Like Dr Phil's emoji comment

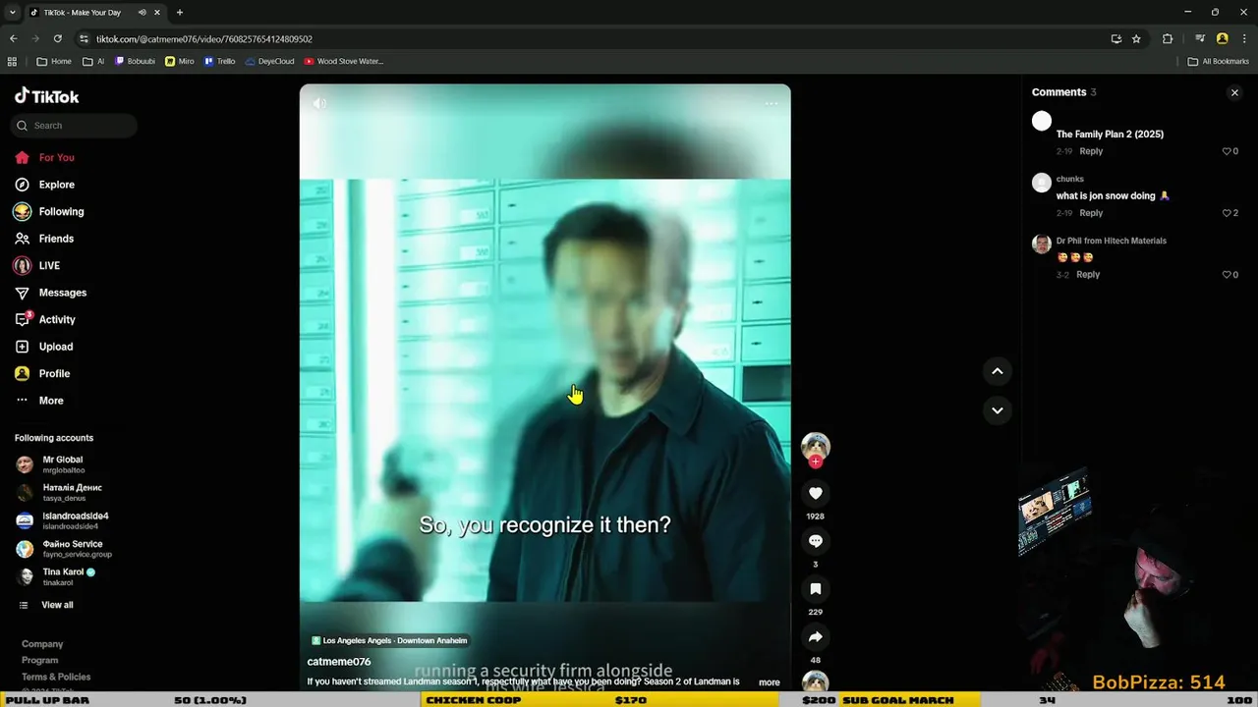pos(1227,275)
